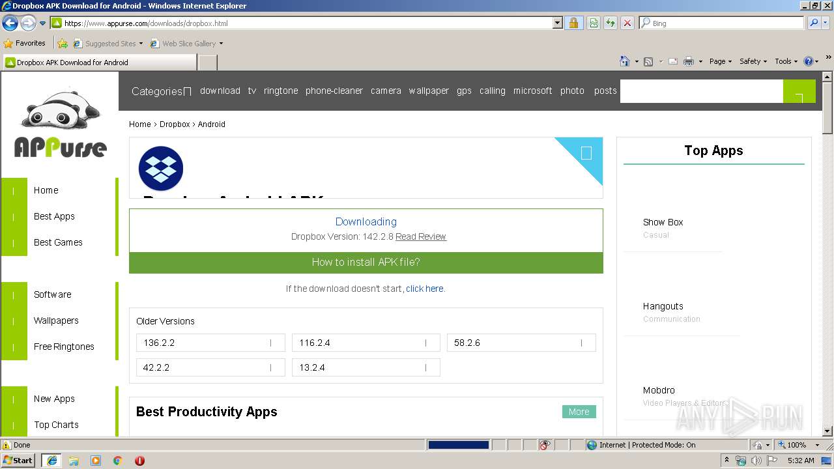Open Windows Media Player in taskbar

tap(96, 461)
